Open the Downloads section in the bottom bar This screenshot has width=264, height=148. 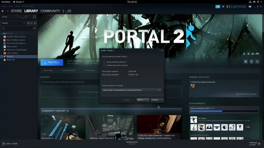[132, 143]
